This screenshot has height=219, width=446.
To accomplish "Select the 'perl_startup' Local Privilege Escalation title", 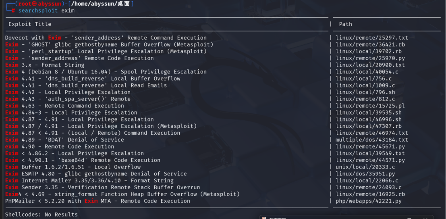I will point(106,52).
